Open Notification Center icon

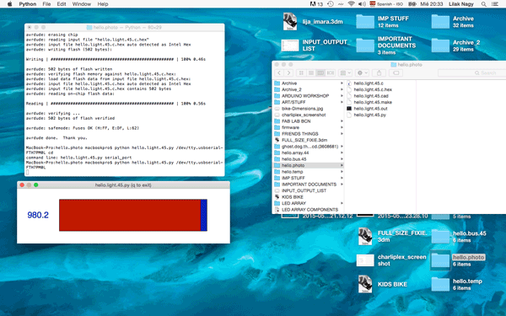point(495,4)
